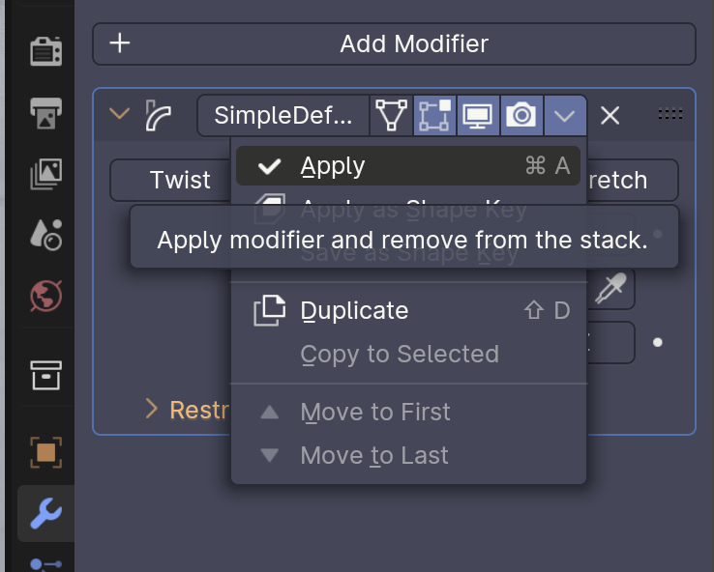Click the Add Modifier button

(x=394, y=44)
